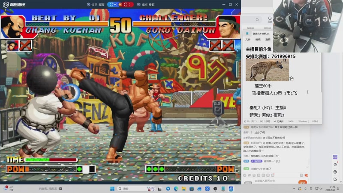Open the game platform icon on the taskbar
Viewport: 343px width, 193px height.
tap(231, 189)
